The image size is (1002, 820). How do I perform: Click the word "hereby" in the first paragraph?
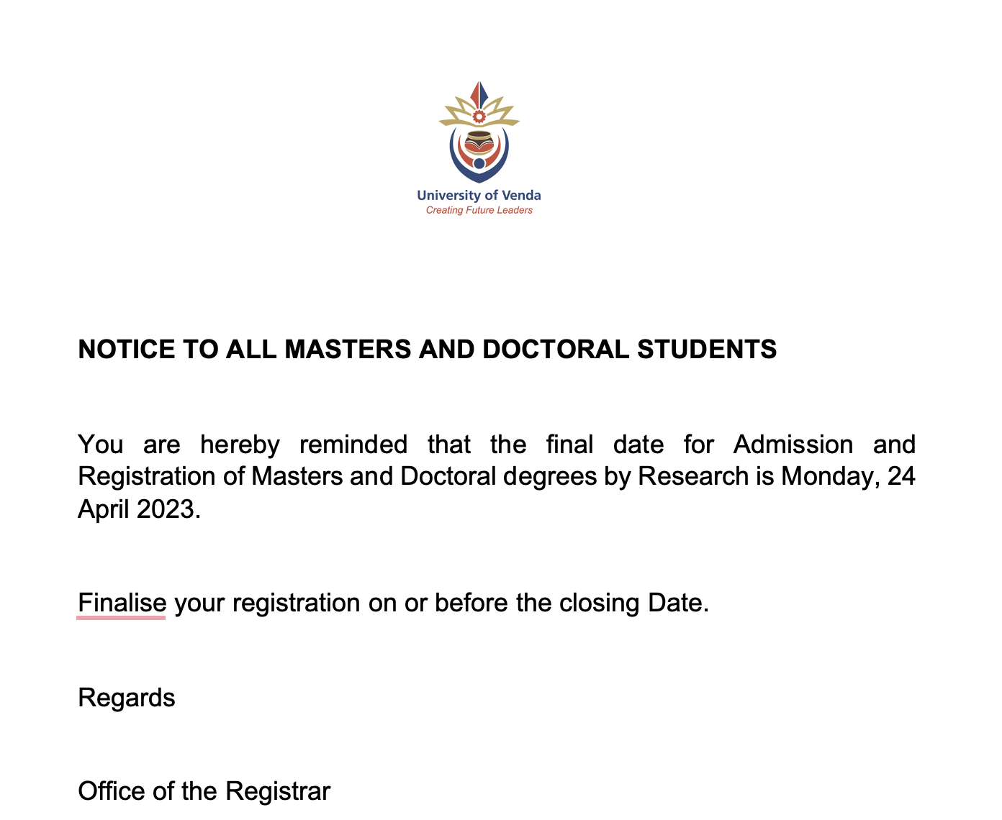240,445
